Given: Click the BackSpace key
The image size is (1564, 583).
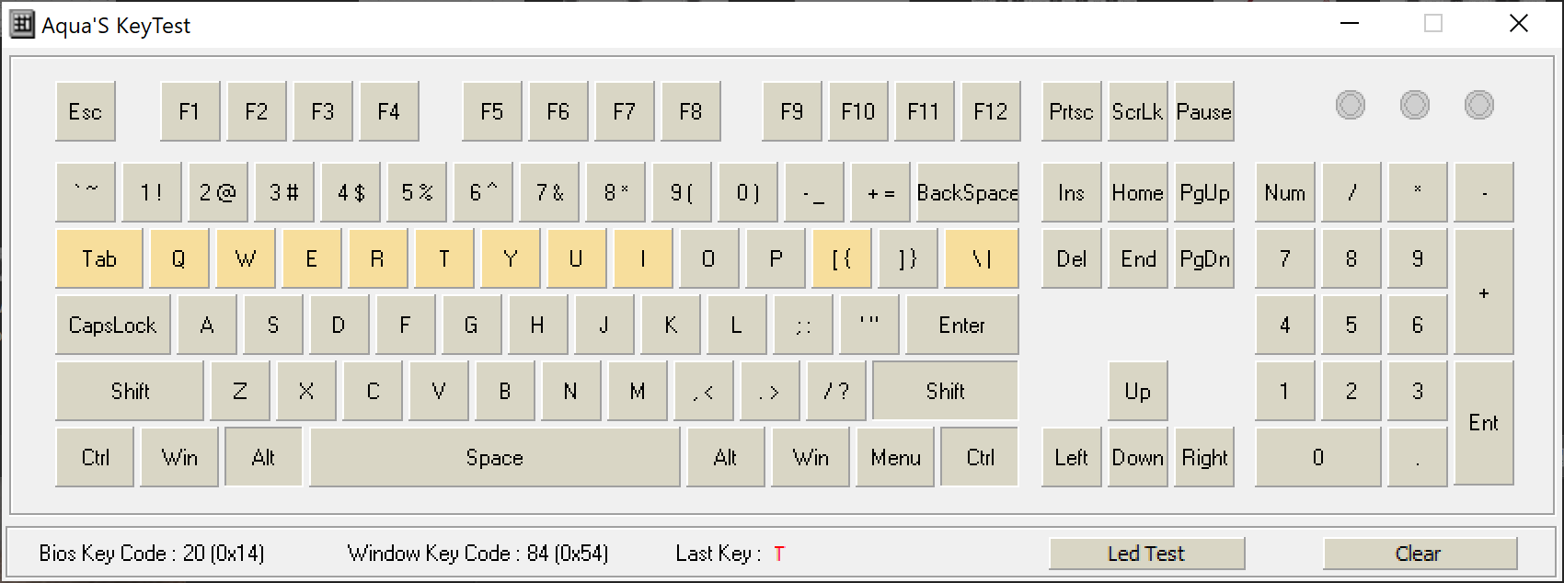Looking at the screenshot, I should coord(967,193).
